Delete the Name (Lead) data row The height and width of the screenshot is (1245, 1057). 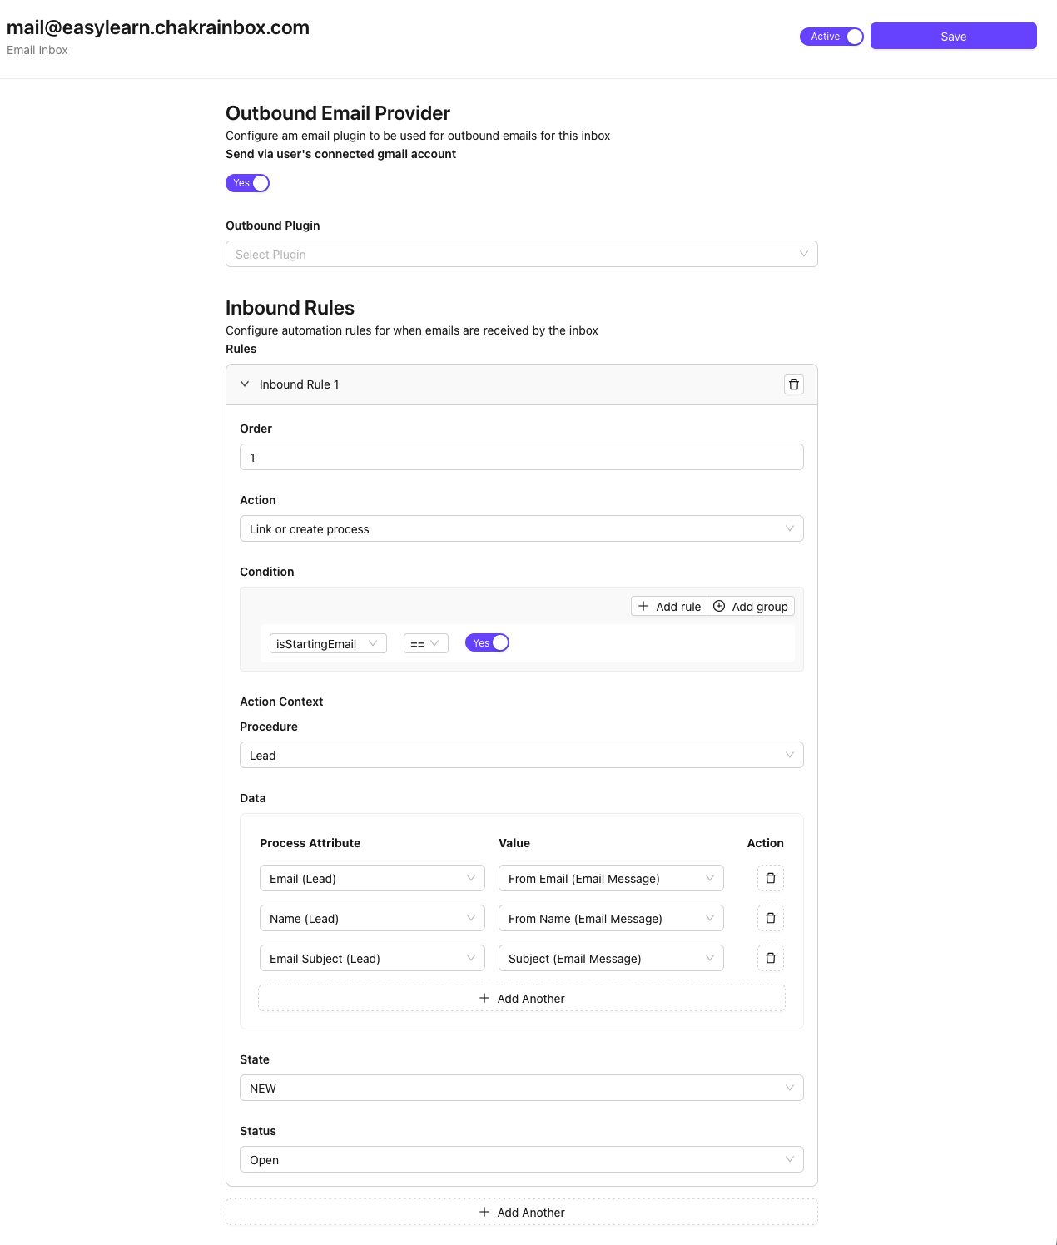tap(770, 918)
